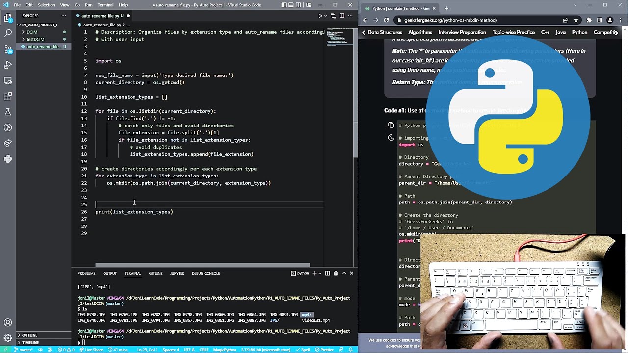Reload the GeeksforGeeks page
The height and width of the screenshot is (353, 628).
[386, 20]
